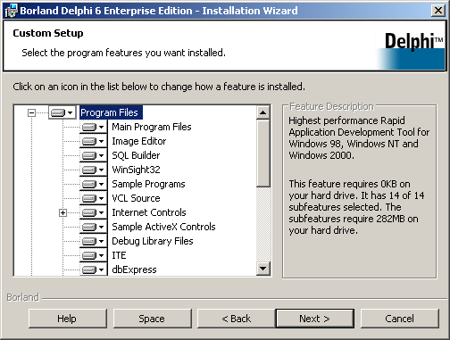The width and height of the screenshot is (450, 340).
Task: Click the feature list scroll up arrow
Action: 263,112
